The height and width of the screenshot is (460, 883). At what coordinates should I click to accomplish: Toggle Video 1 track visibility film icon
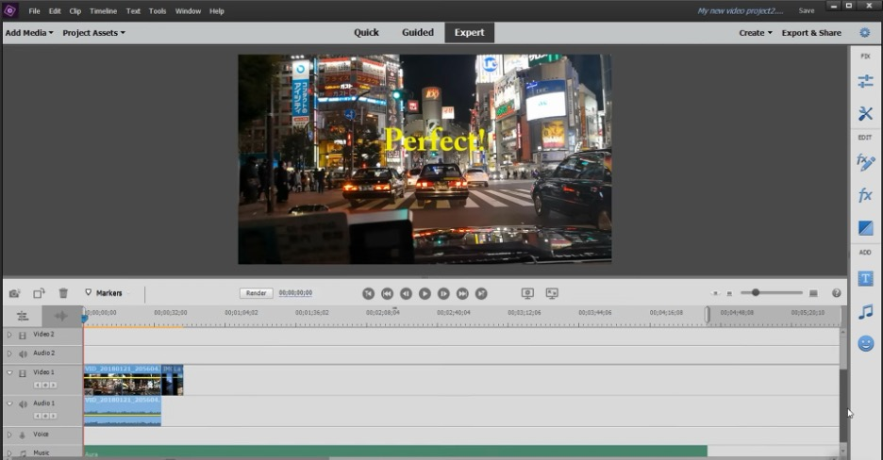pos(23,373)
